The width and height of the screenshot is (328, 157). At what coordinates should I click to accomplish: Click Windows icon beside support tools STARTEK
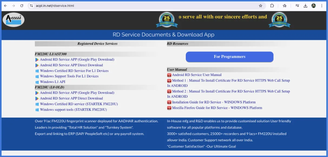tap(37, 110)
